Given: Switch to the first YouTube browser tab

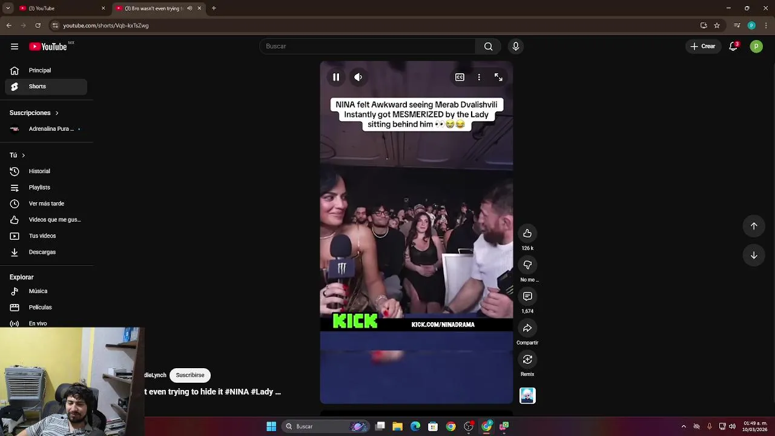Looking at the screenshot, I should 62,8.
